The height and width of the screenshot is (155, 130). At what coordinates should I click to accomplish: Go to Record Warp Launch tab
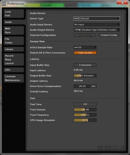[x=14, y=59]
